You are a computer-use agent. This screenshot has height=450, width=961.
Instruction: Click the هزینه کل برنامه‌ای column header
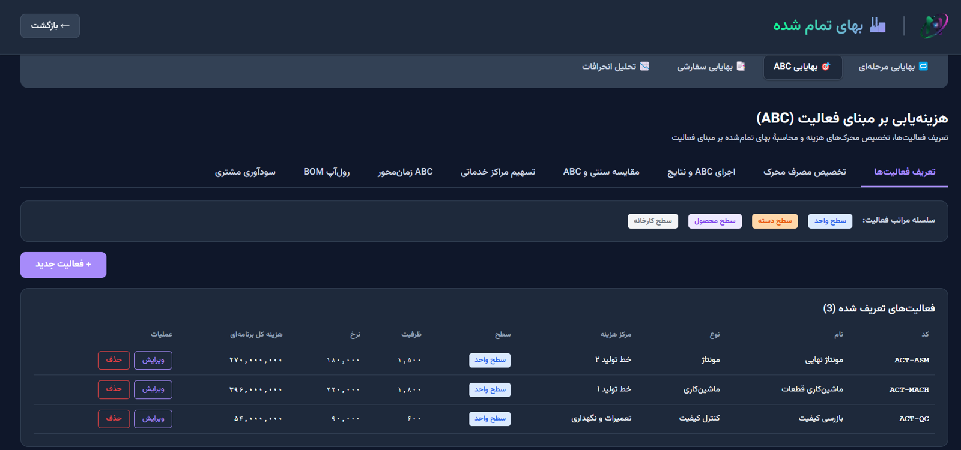coord(256,334)
